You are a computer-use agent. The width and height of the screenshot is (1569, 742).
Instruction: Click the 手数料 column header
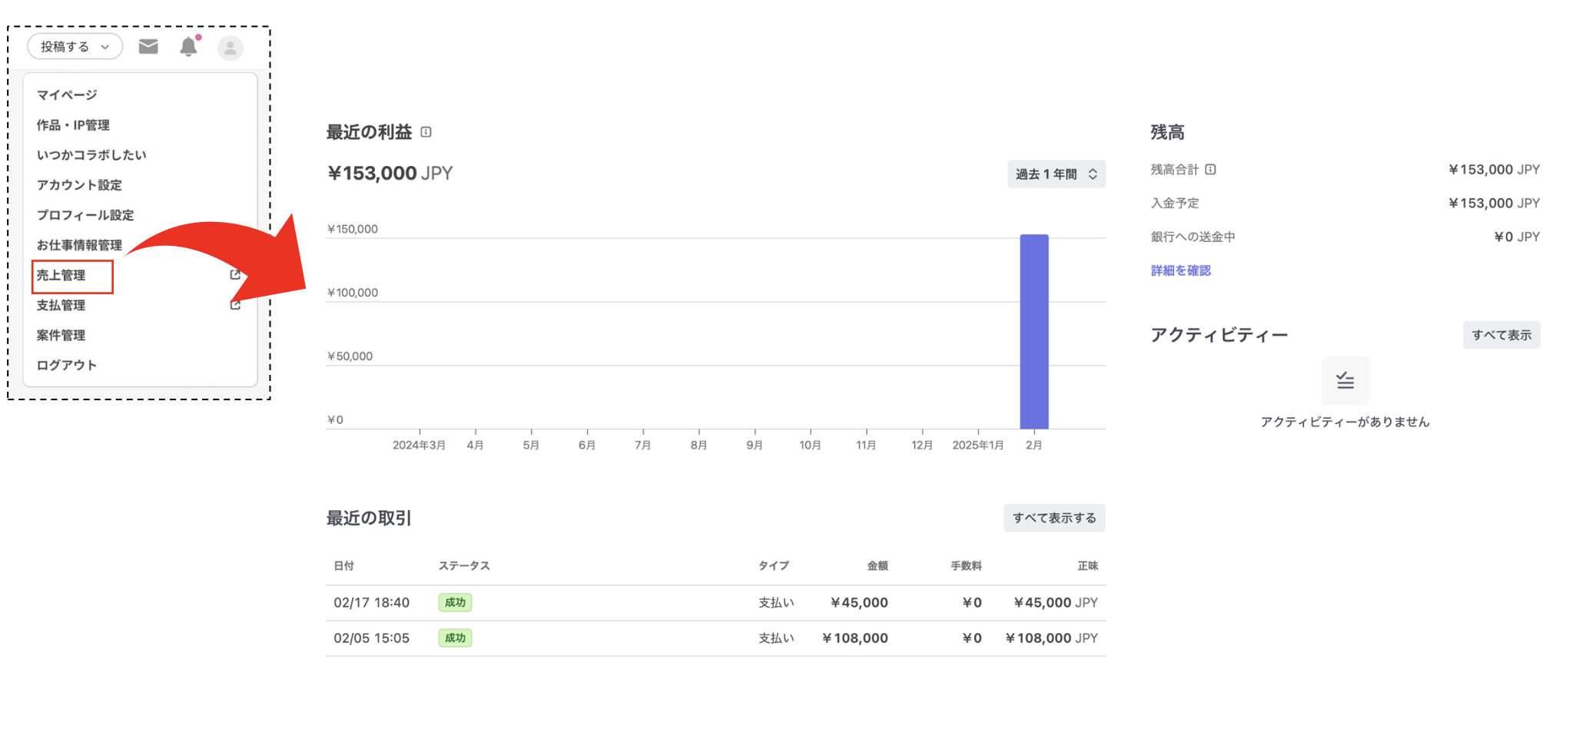[966, 565]
